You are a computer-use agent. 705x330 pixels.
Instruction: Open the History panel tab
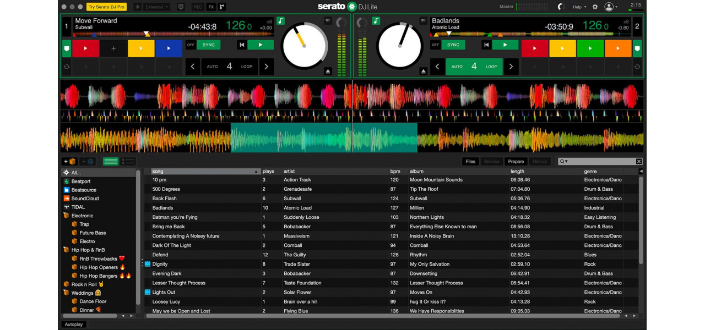click(x=540, y=161)
